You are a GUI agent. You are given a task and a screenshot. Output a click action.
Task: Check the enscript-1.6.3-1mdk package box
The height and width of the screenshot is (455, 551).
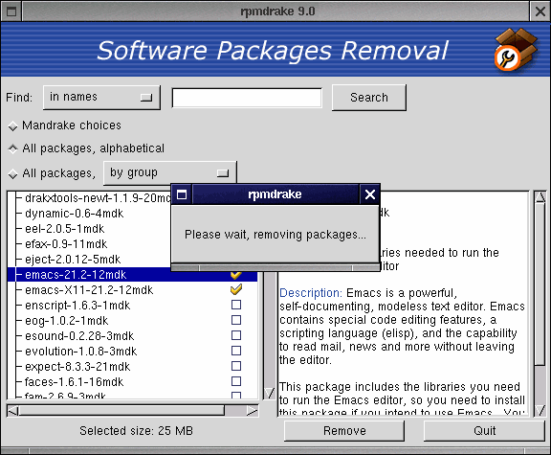(236, 305)
